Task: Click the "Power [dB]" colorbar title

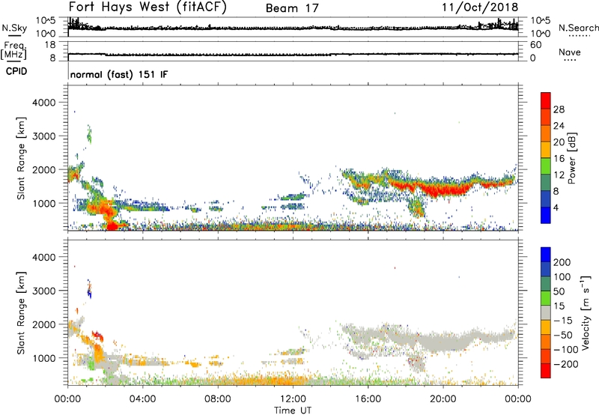Action: click(572, 159)
